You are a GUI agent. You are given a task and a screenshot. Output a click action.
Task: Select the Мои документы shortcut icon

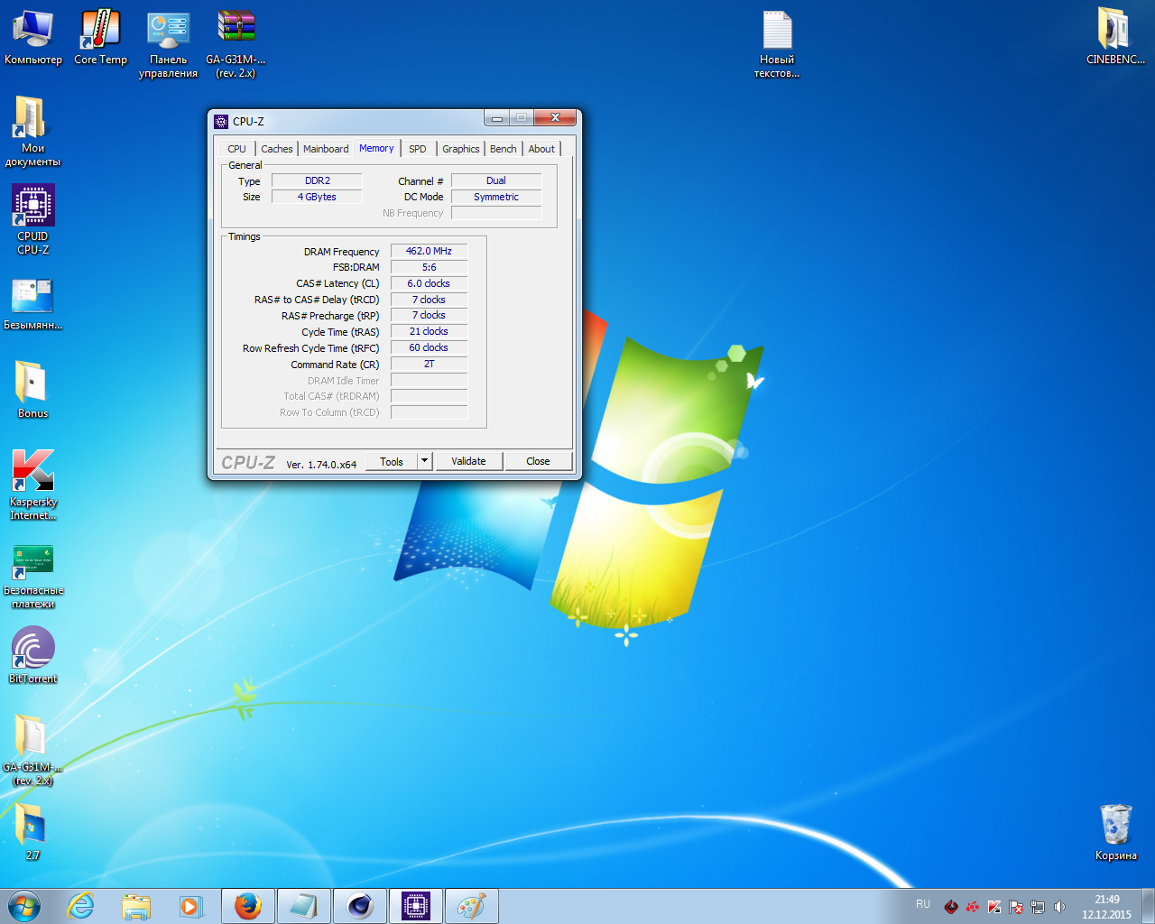pos(33,132)
